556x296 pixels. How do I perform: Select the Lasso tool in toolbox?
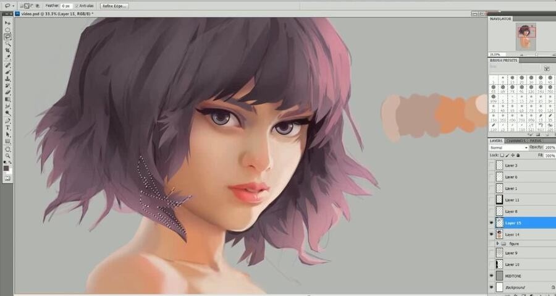[8, 37]
